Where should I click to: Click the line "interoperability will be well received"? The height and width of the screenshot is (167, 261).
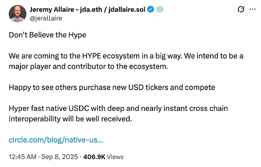point(70,119)
